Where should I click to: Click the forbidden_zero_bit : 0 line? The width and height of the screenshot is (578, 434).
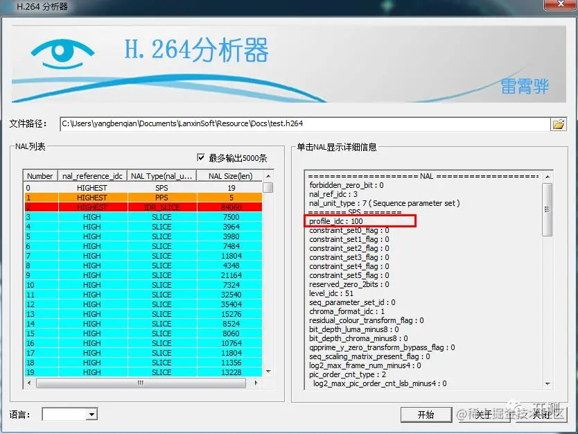347,185
